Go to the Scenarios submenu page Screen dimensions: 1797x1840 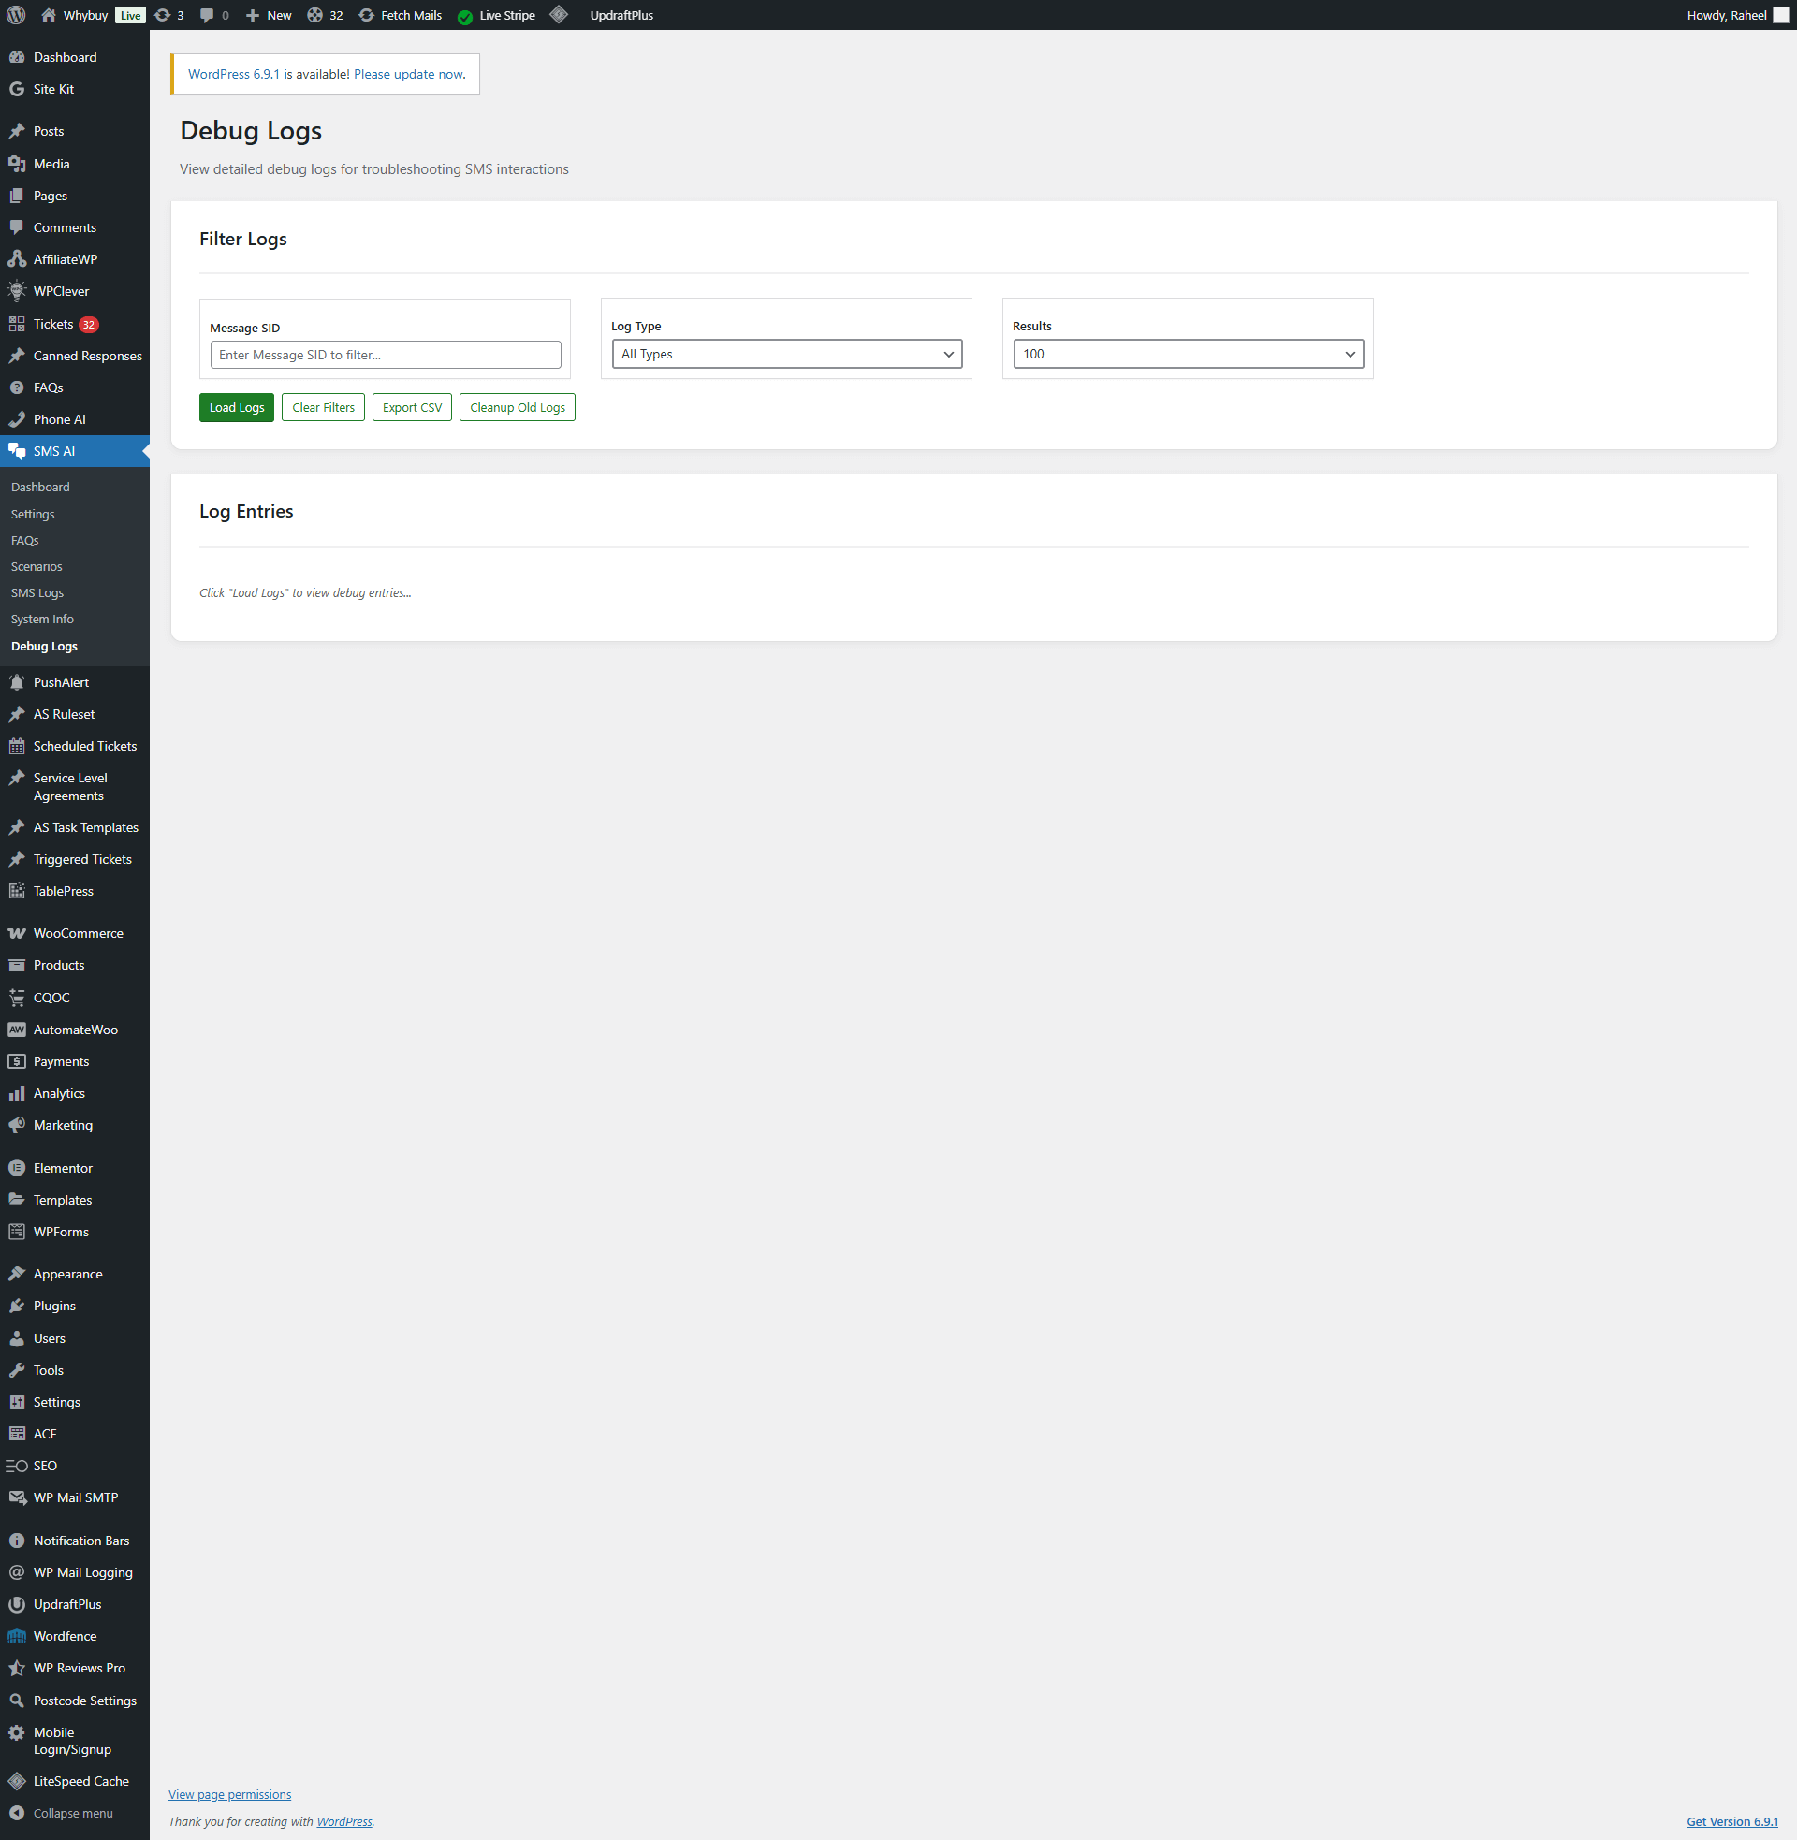(37, 566)
